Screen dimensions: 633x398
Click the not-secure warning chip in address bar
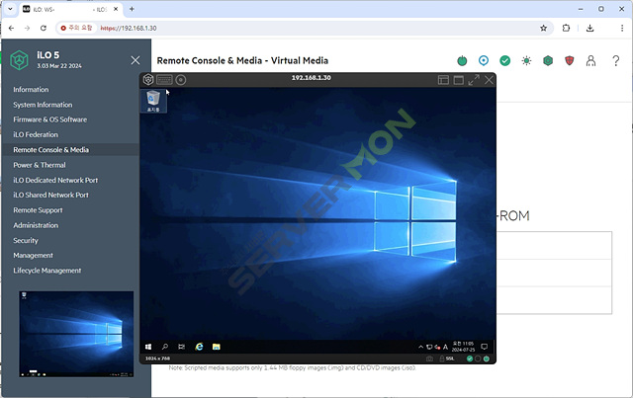pos(76,28)
